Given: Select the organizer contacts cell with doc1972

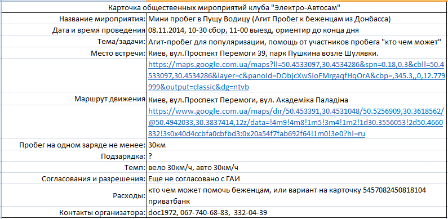Looking at the screenshot, I should [296, 213].
